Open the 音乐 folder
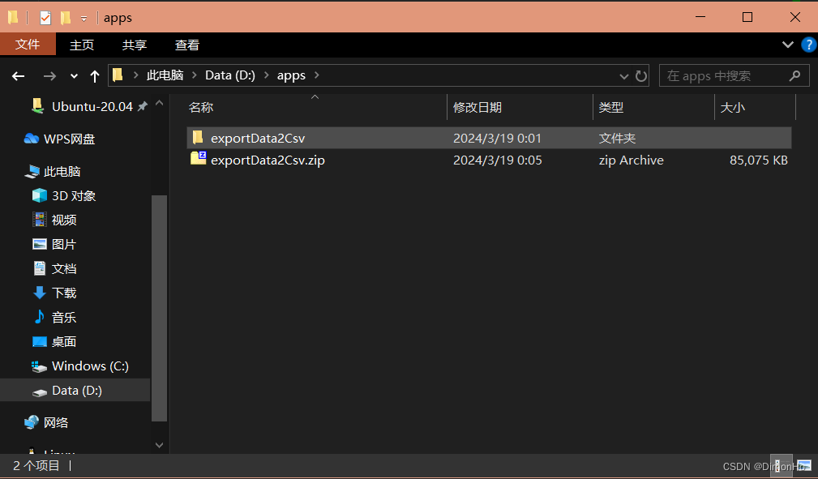The height and width of the screenshot is (479, 818). coord(64,317)
